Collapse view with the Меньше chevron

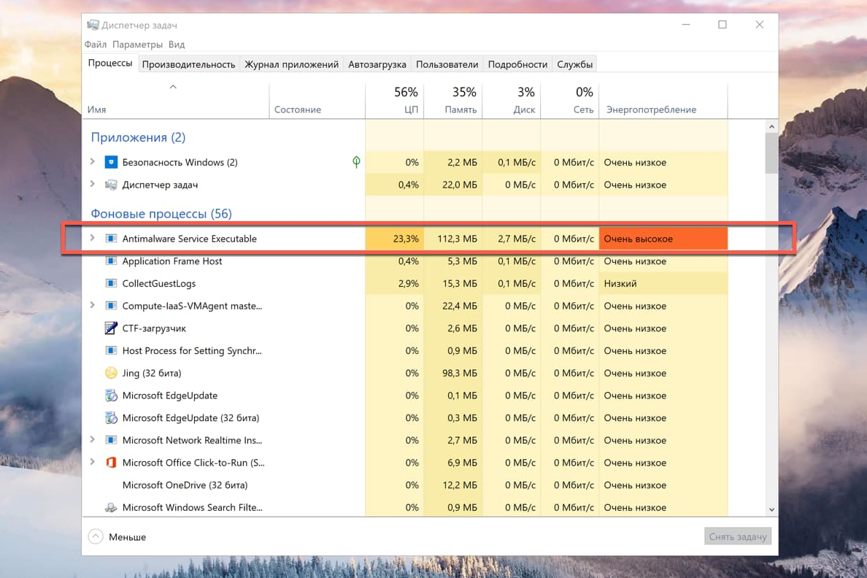96,536
